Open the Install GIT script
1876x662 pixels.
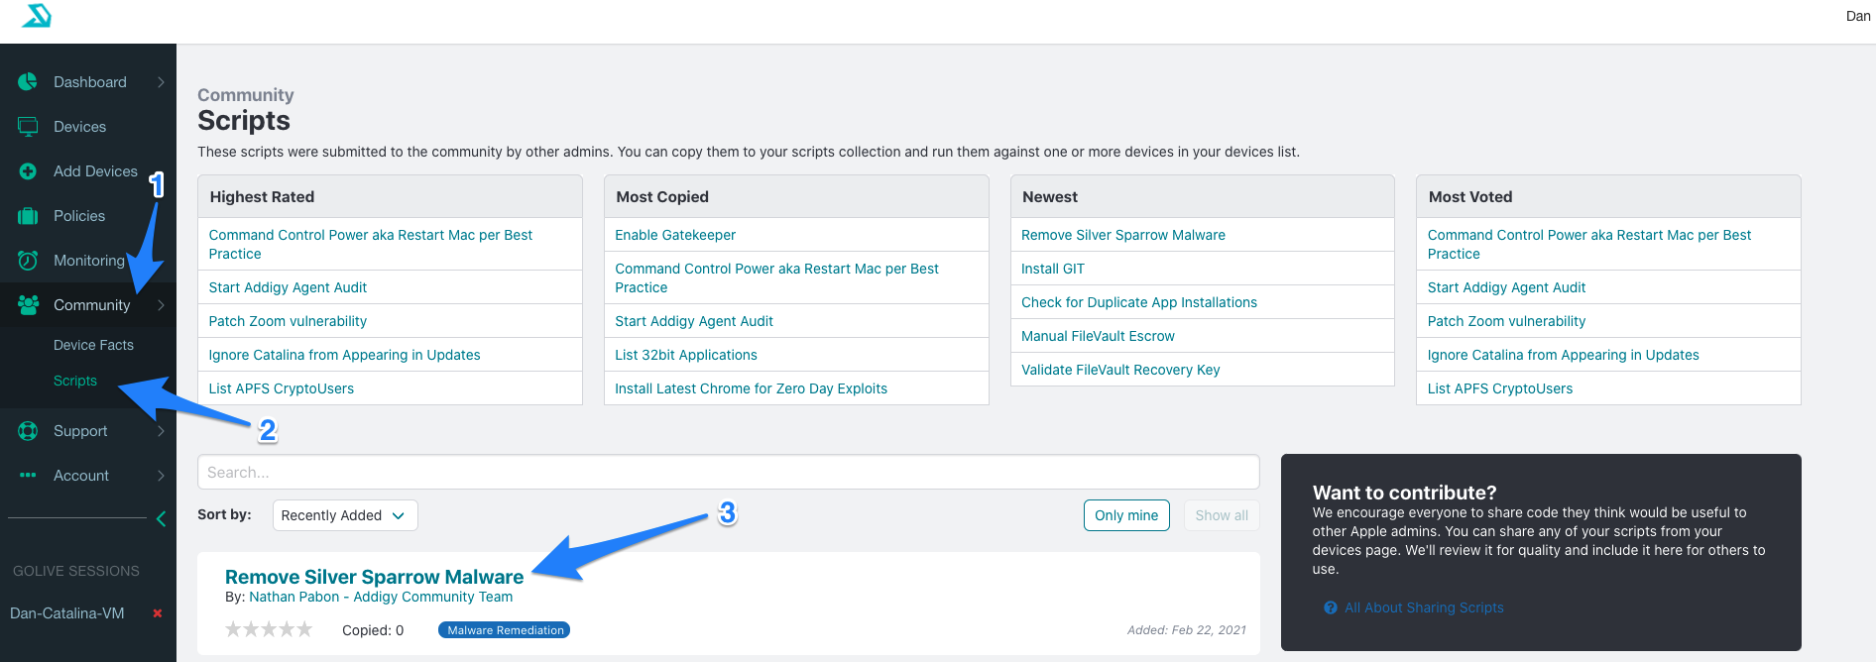click(1053, 269)
